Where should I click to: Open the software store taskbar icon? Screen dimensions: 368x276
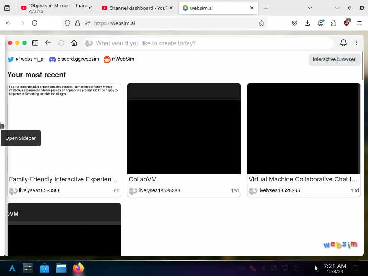[x=44, y=268]
